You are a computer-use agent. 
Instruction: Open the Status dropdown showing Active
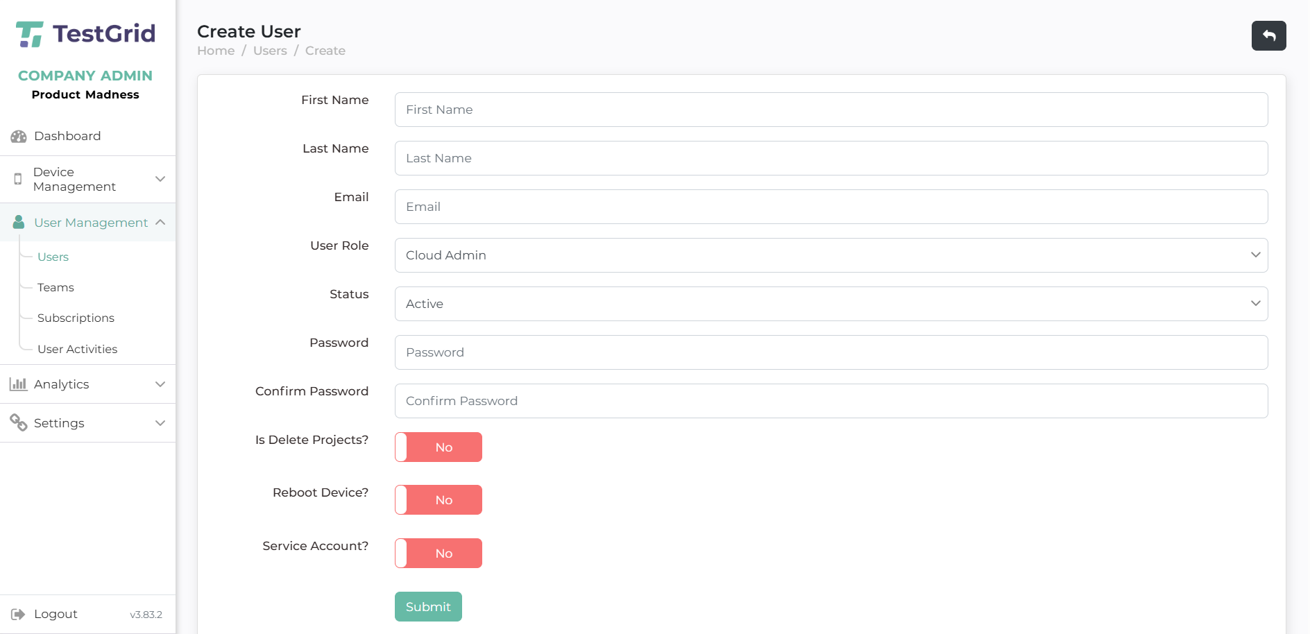pos(831,304)
